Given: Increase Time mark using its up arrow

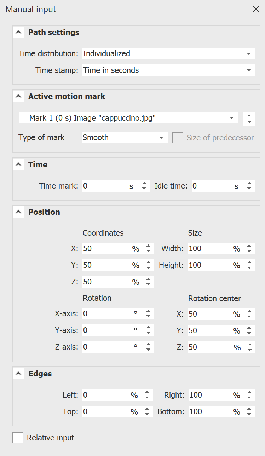Looking at the screenshot, I should pos(144,184).
